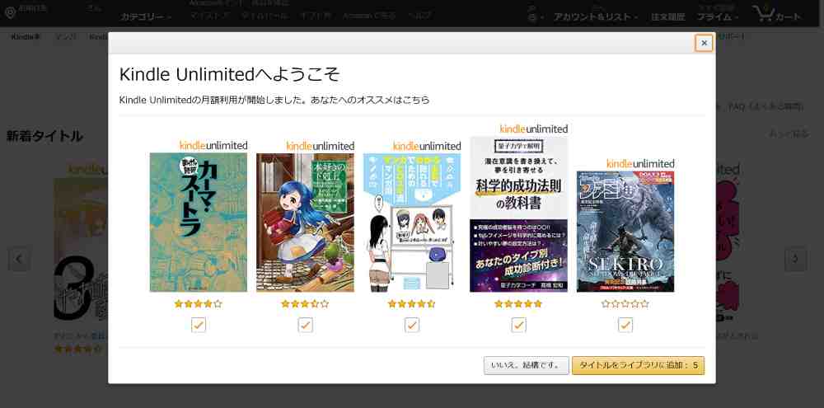Screen dimensions: 824x408
Task: Click the kindleunlimited logo above the Sekiro magazine
Action: [x=640, y=163]
